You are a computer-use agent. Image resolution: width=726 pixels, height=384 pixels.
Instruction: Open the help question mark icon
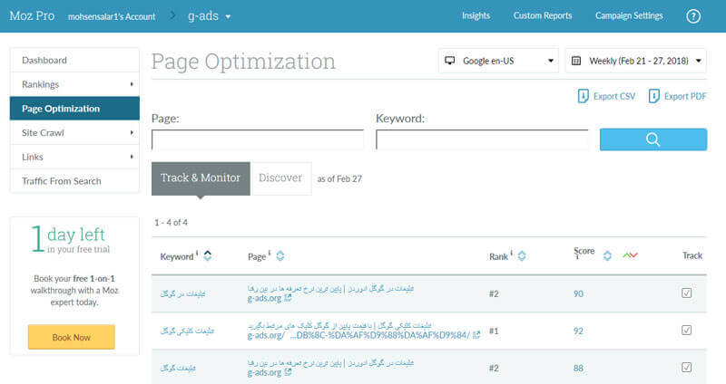tap(692, 16)
